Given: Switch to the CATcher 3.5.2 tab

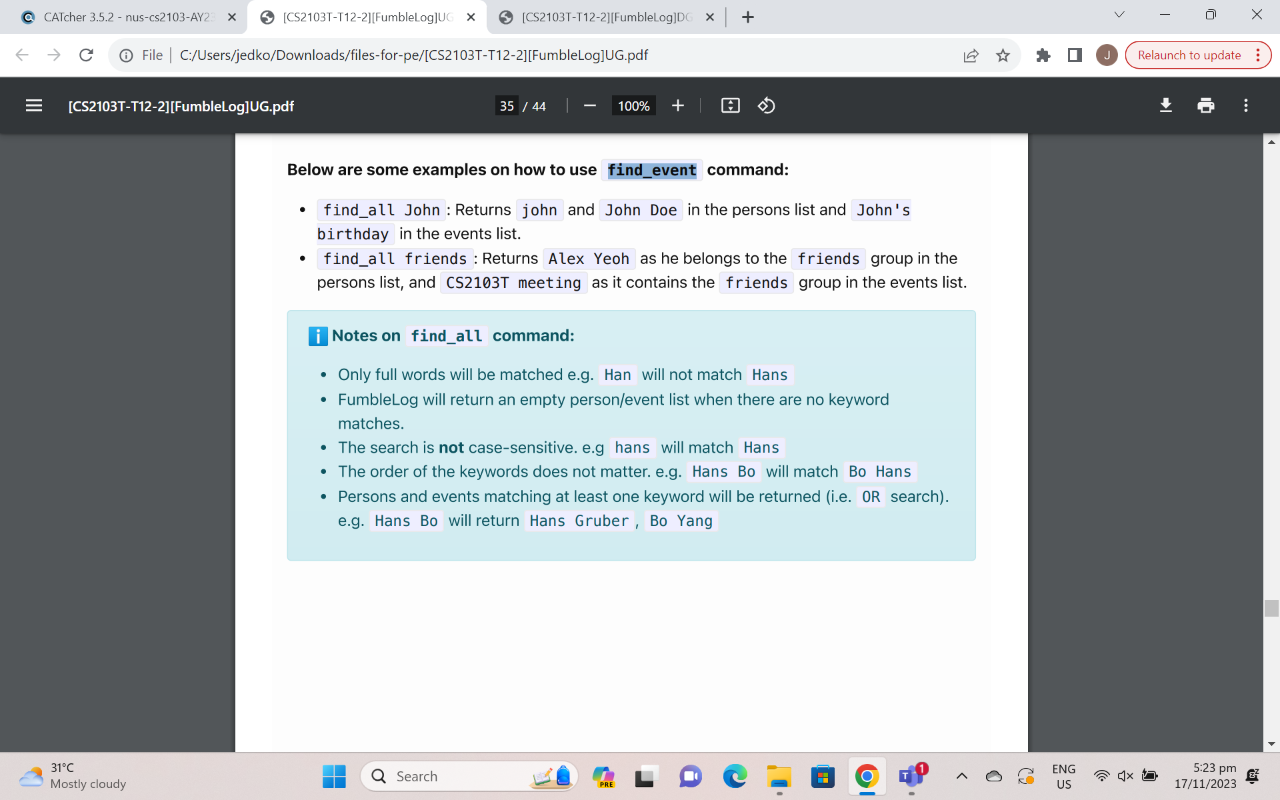Looking at the screenshot, I should click(x=127, y=17).
